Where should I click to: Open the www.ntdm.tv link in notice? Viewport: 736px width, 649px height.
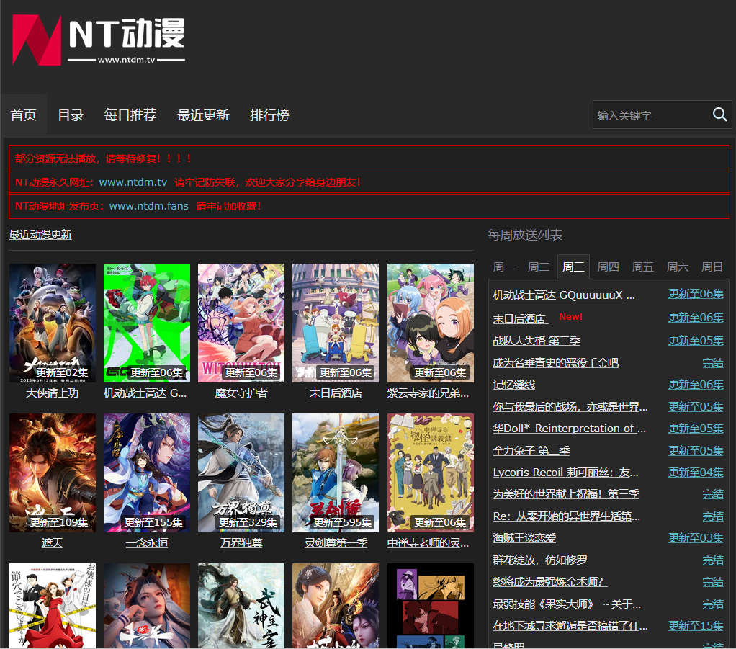click(133, 182)
